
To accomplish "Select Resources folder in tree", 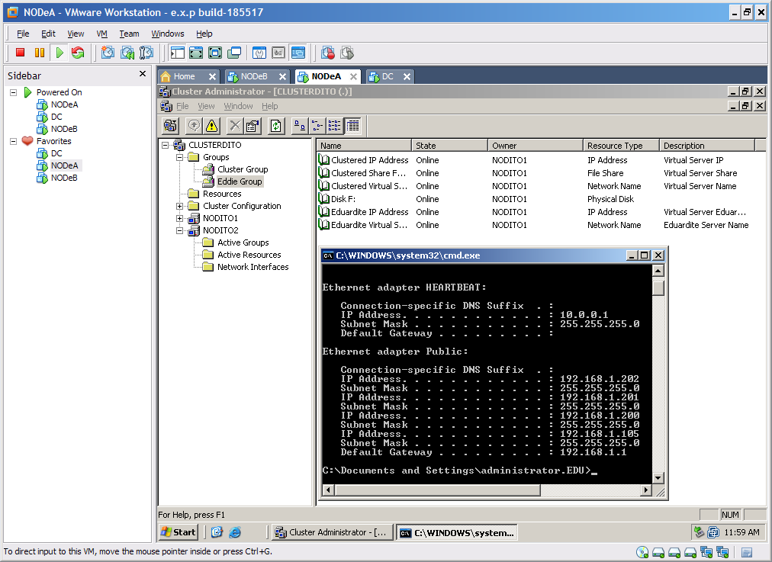I will (222, 194).
